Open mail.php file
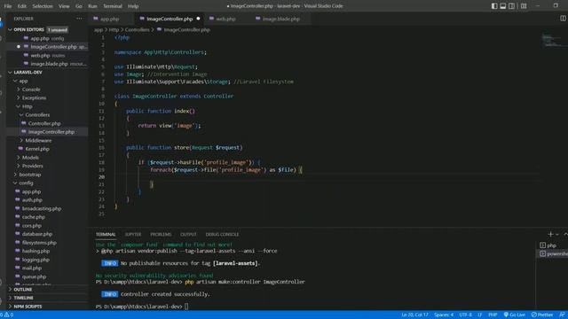This screenshot has width=568, height=319. click(x=32, y=268)
